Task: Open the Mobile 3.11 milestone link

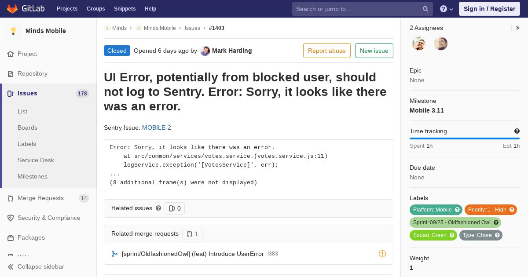Action: (x=427, y=110)
